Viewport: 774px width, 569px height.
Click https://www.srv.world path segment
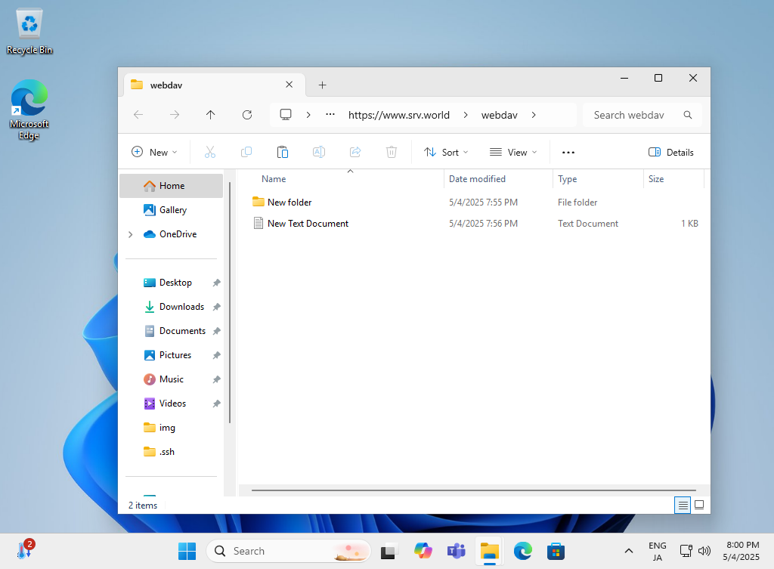click(x=399, y=115)
